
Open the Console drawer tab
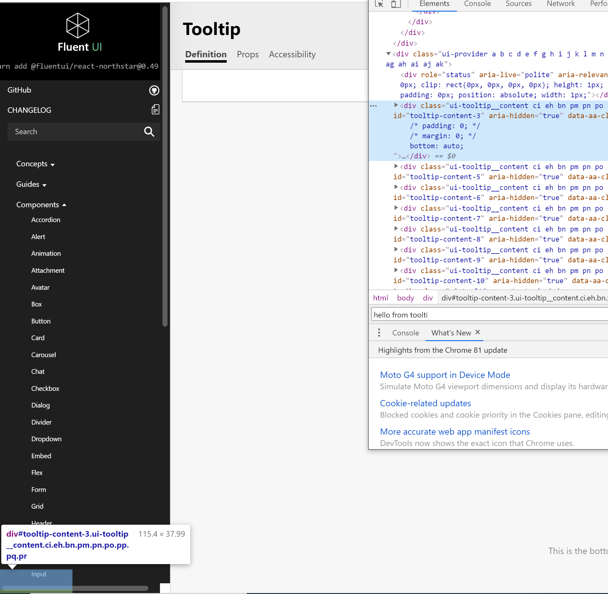[405, 333]
